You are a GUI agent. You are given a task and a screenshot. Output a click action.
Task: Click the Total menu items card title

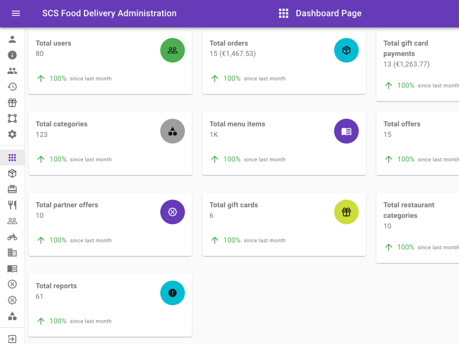(237, 124)
